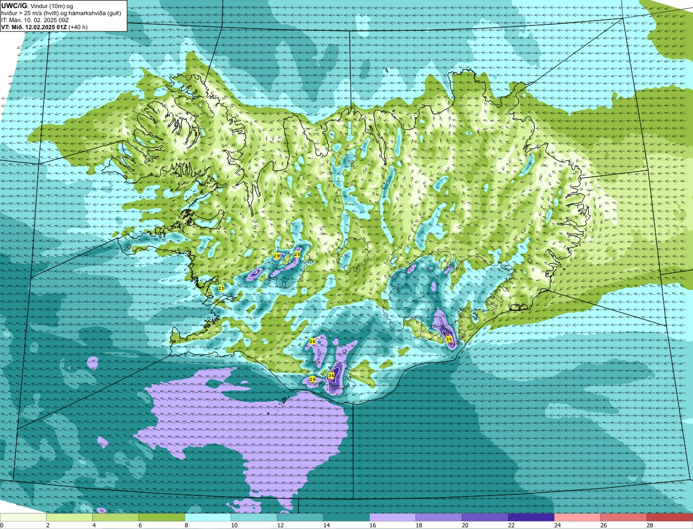Image resolution: width=693 pixels, height=529 pixels.
Task: Click the legend scale value 24
Action: click(x=557, y=525)
